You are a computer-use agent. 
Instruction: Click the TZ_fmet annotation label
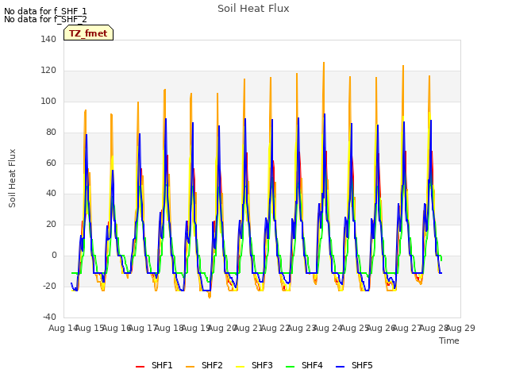click(88, 33)
